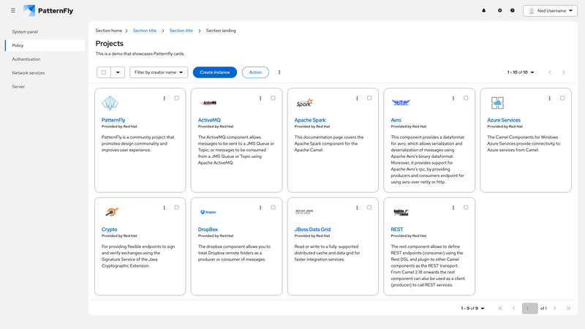Click the Create instance button
The width and height of the screenshot is (585, 329).
[x=215, y=72]
